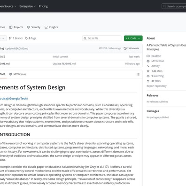This screenshot has height=186, width=186.
Task: Click the Insights graph icon
Action: pyautogui.click(x=46, y=27)
